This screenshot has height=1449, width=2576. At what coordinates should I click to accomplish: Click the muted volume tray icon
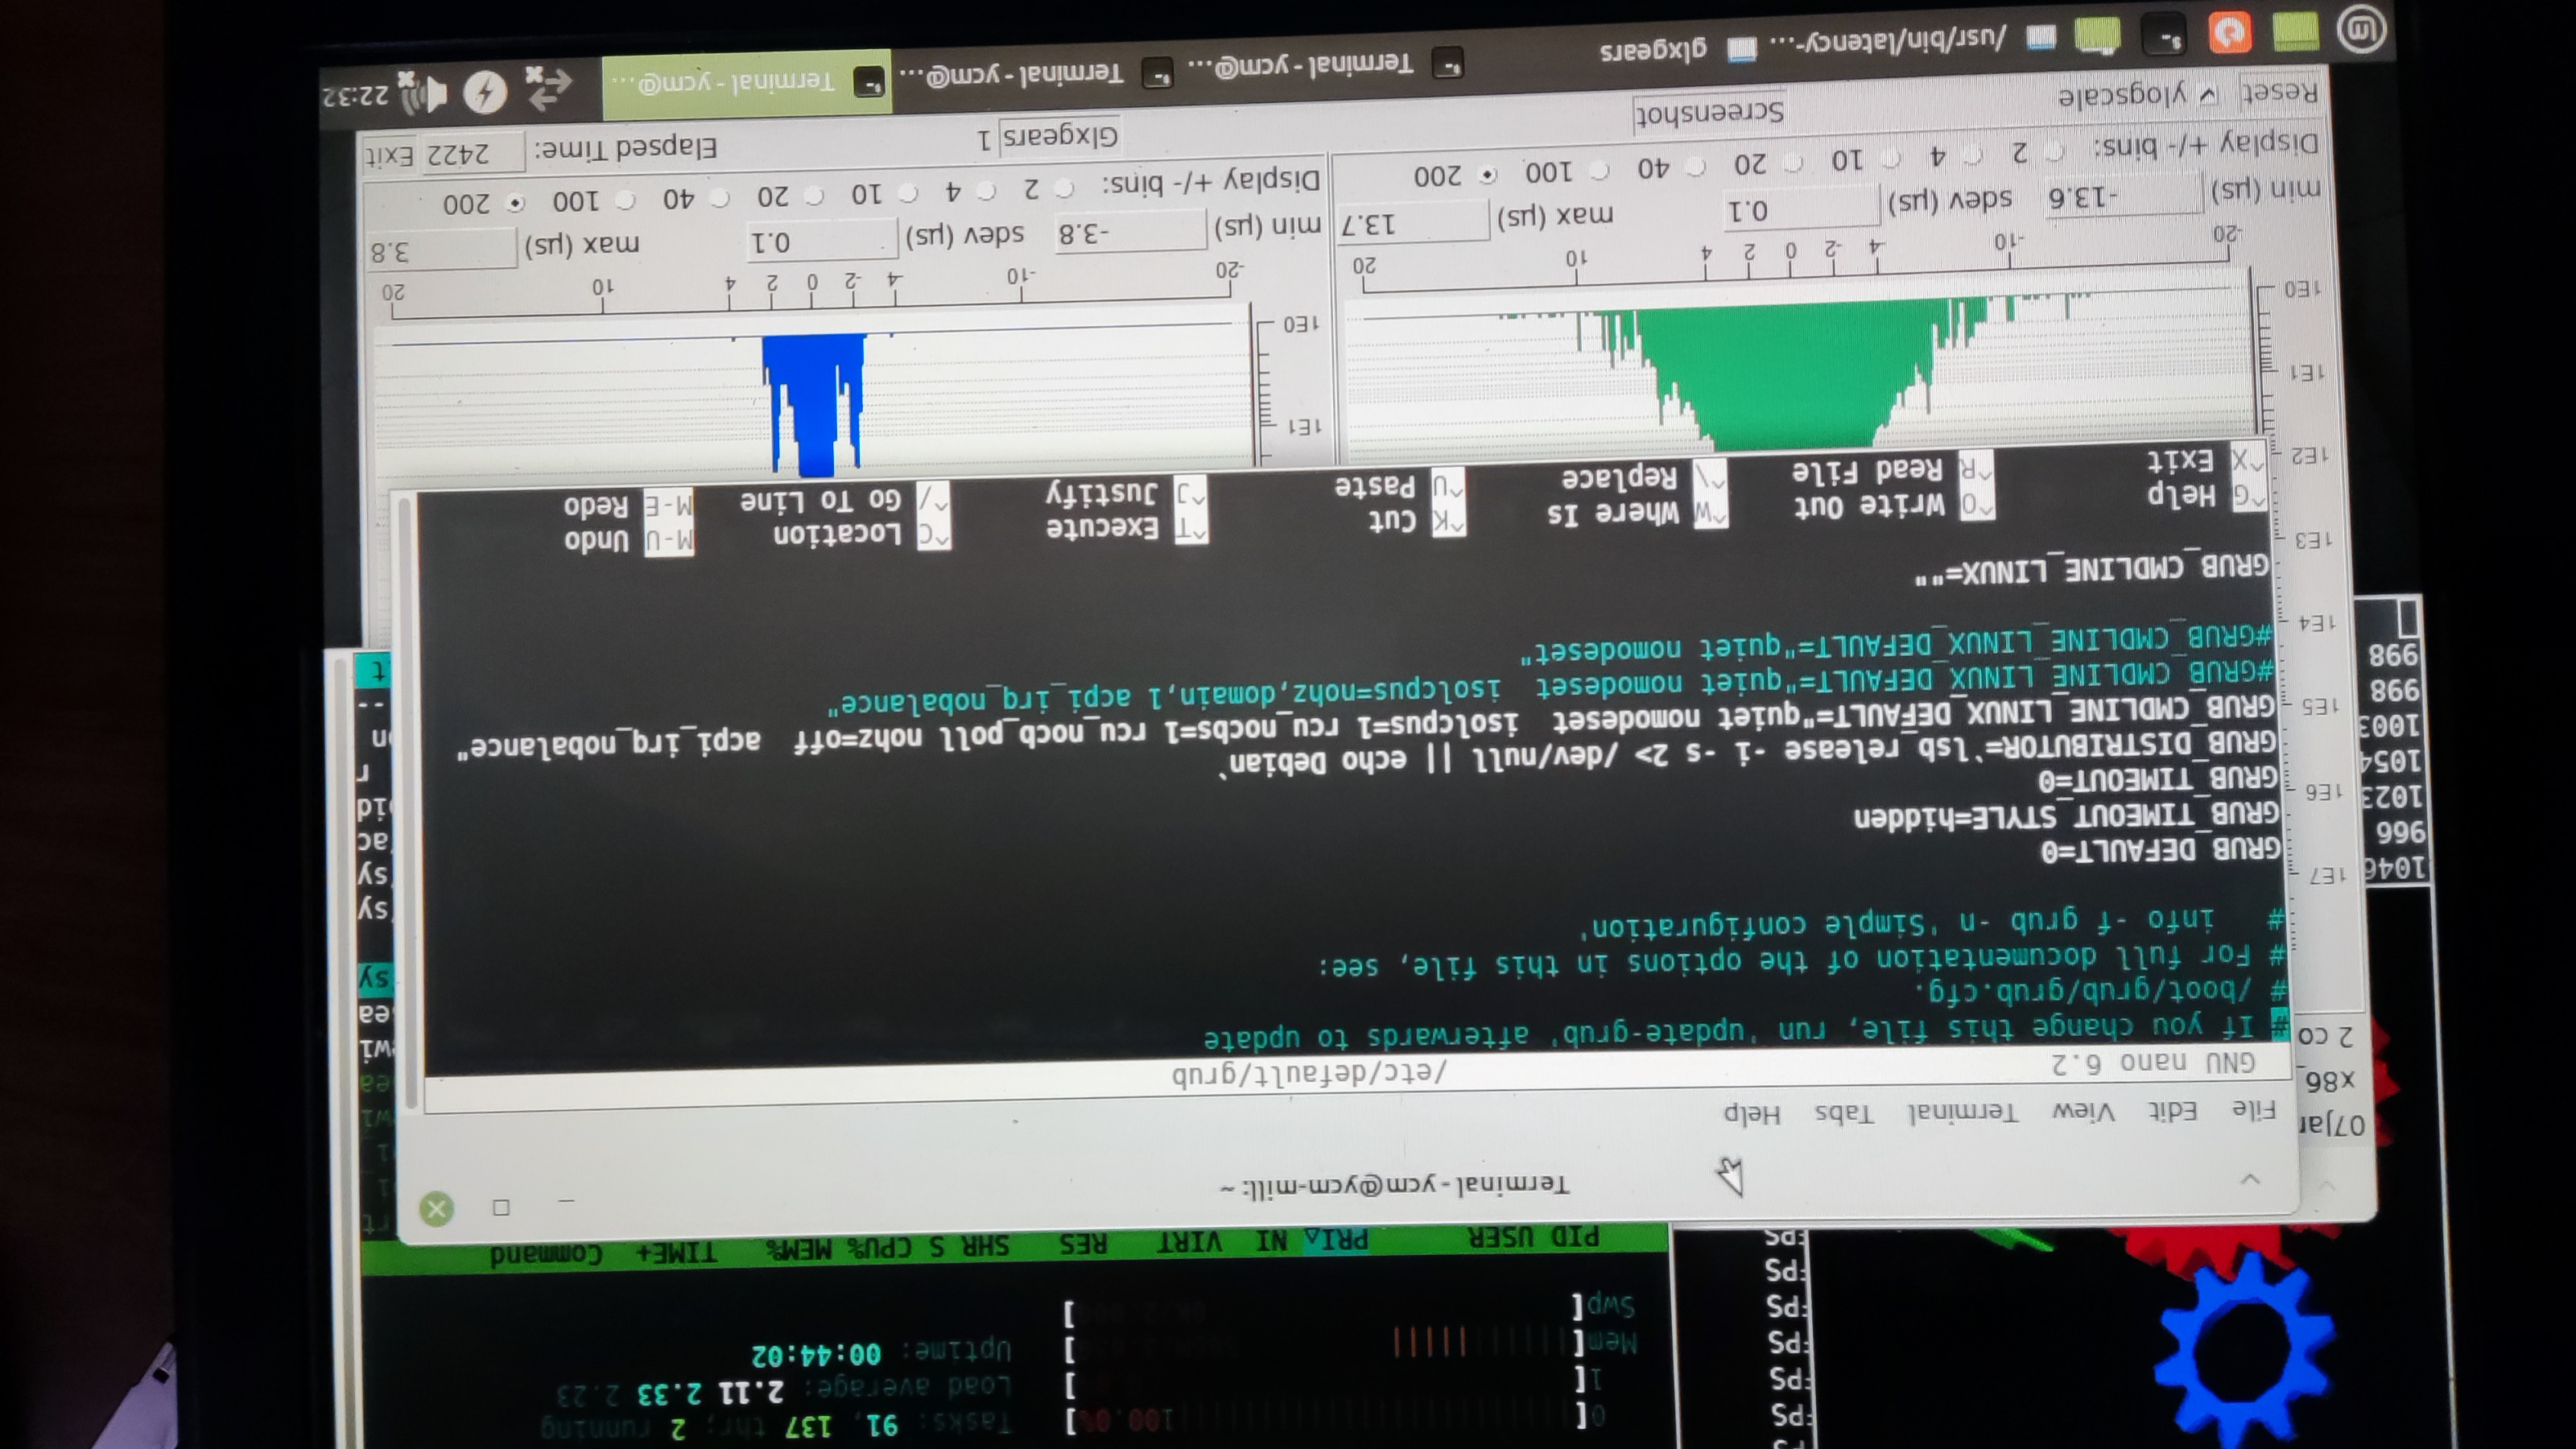(x=424, y=92)
